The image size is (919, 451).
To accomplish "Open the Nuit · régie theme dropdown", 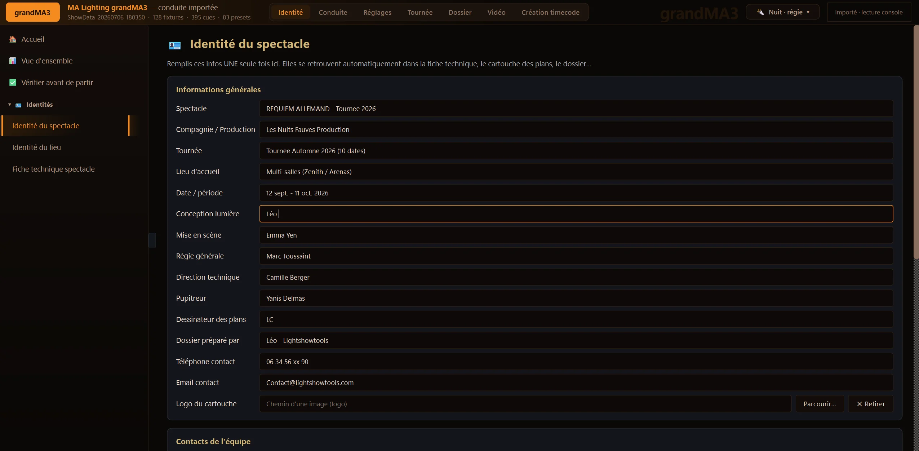I will point(783,12).
